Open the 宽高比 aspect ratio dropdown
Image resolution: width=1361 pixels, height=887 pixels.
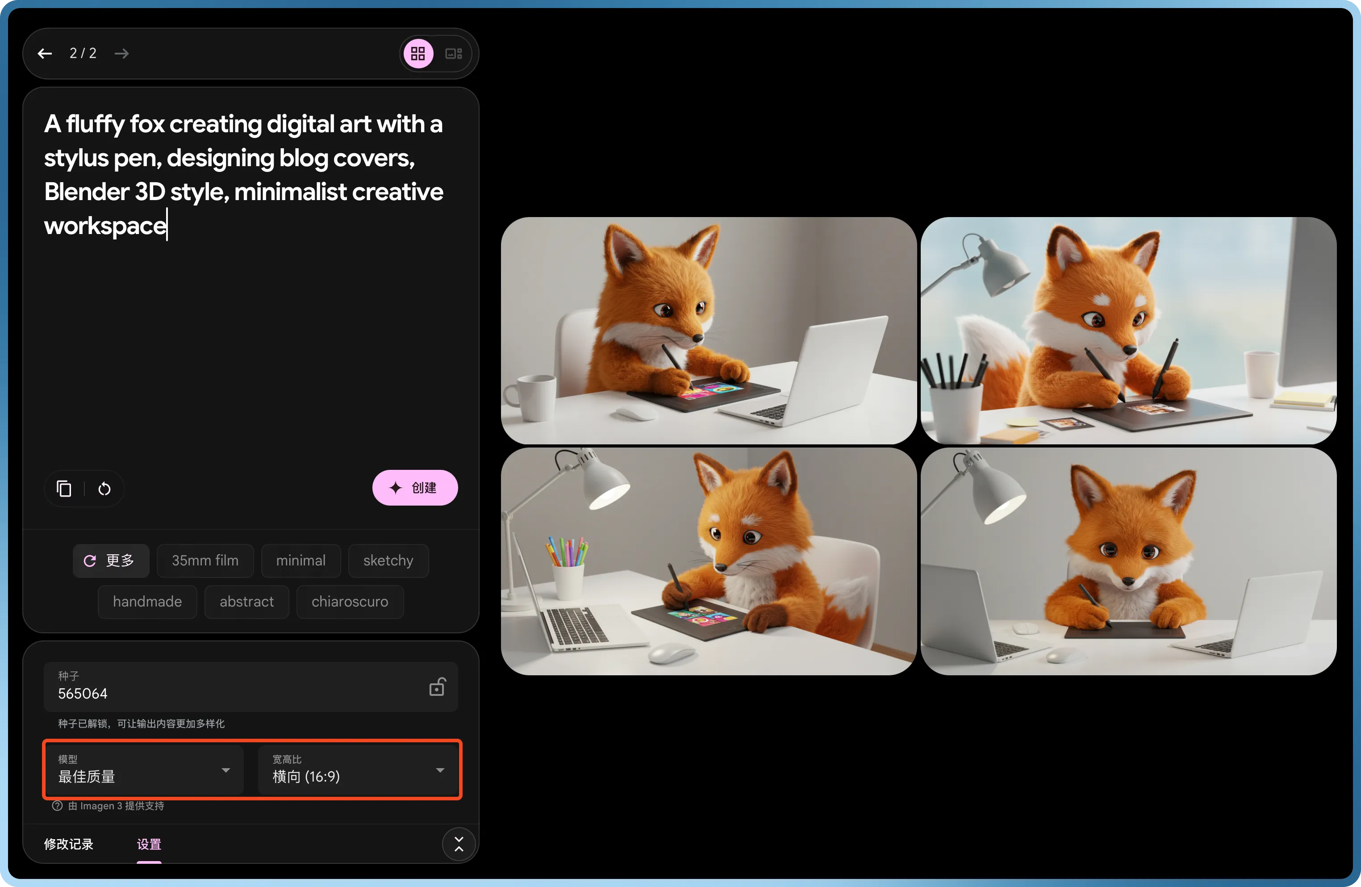click(358, 770)
